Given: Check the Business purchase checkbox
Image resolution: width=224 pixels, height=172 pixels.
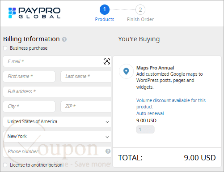Looking at the screenshot, I should point(5,48).
